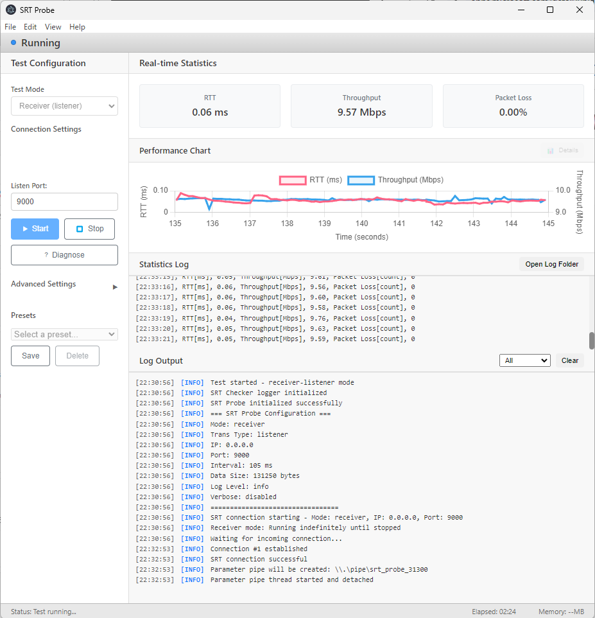Open the File menu
The image size is (595, 618).
(10, 27)
